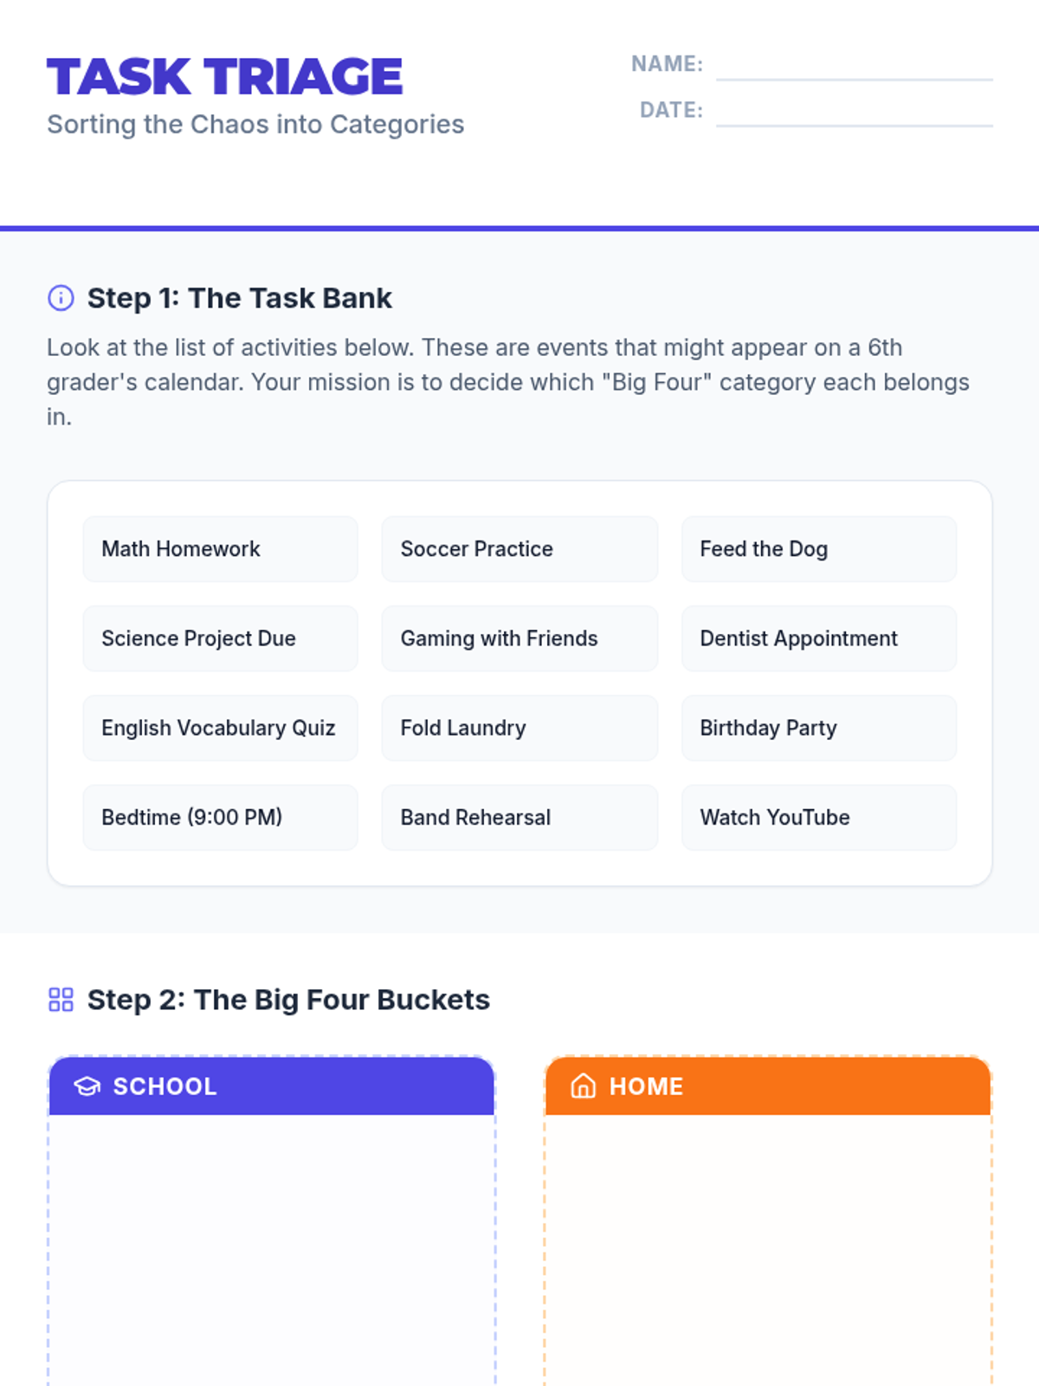Click the house icon in Home header
Image resolution: width=1039 pixels, height=1386 pixels.
[584, 1086]
